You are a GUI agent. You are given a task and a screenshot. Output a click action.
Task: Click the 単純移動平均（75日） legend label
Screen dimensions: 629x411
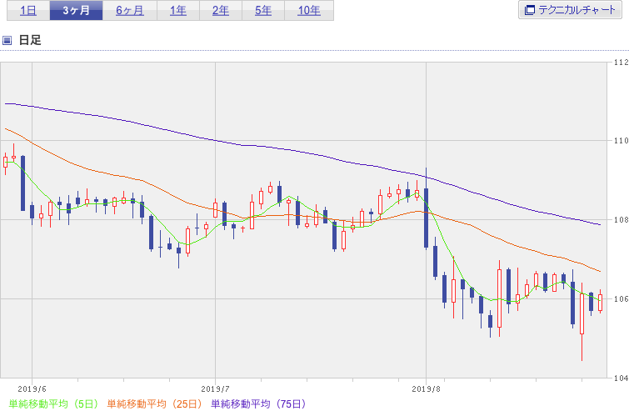258,403
